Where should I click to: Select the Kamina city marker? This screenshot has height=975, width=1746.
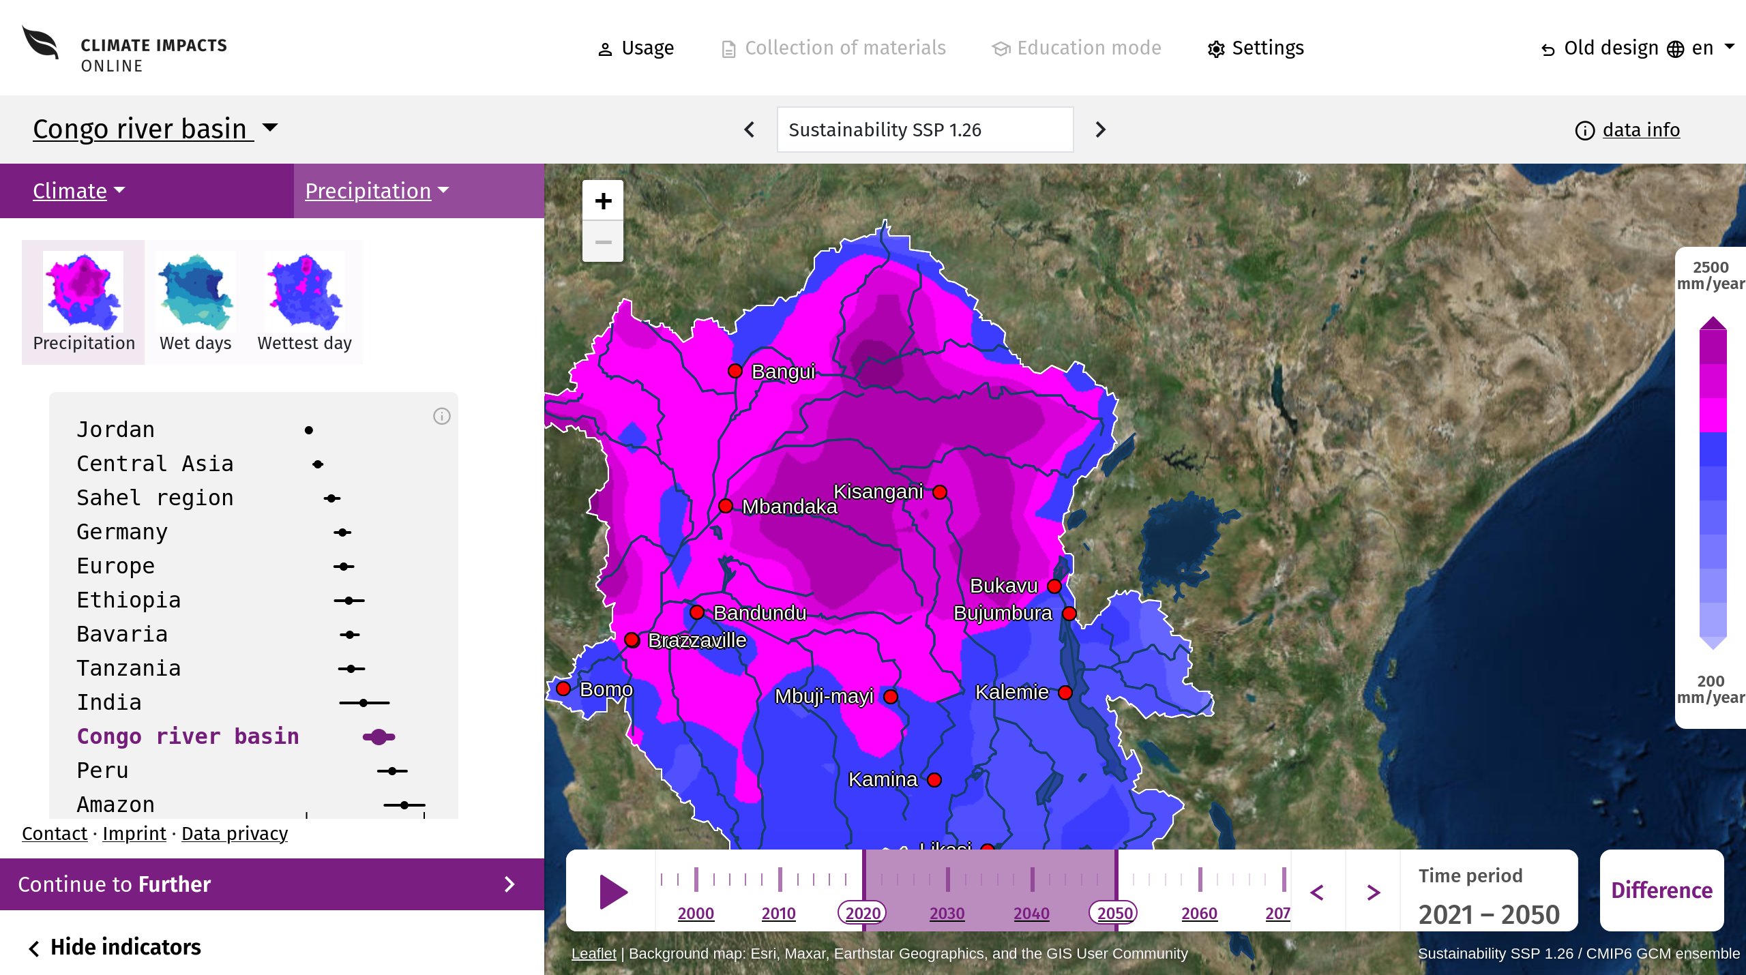click(934, 779)
